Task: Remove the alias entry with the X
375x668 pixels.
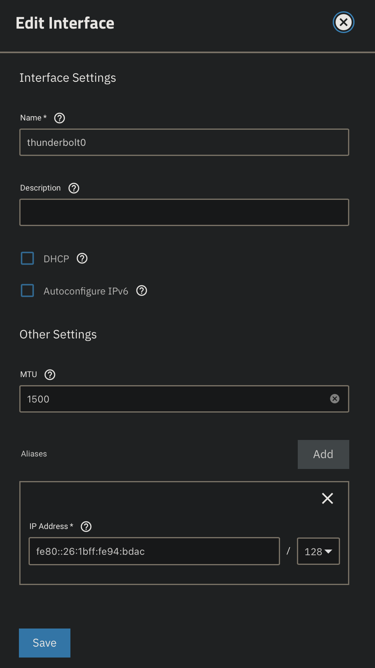Action: tap(328, 498)
